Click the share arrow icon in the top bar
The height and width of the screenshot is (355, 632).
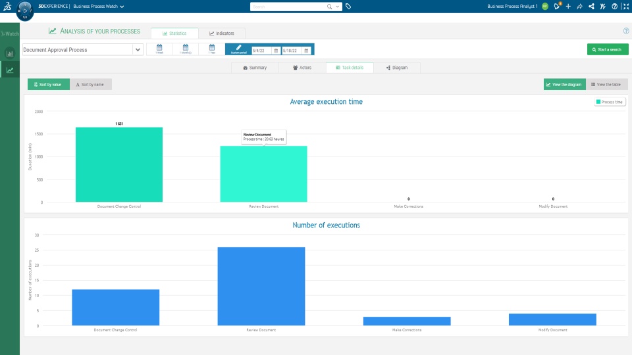coord(579,7)
